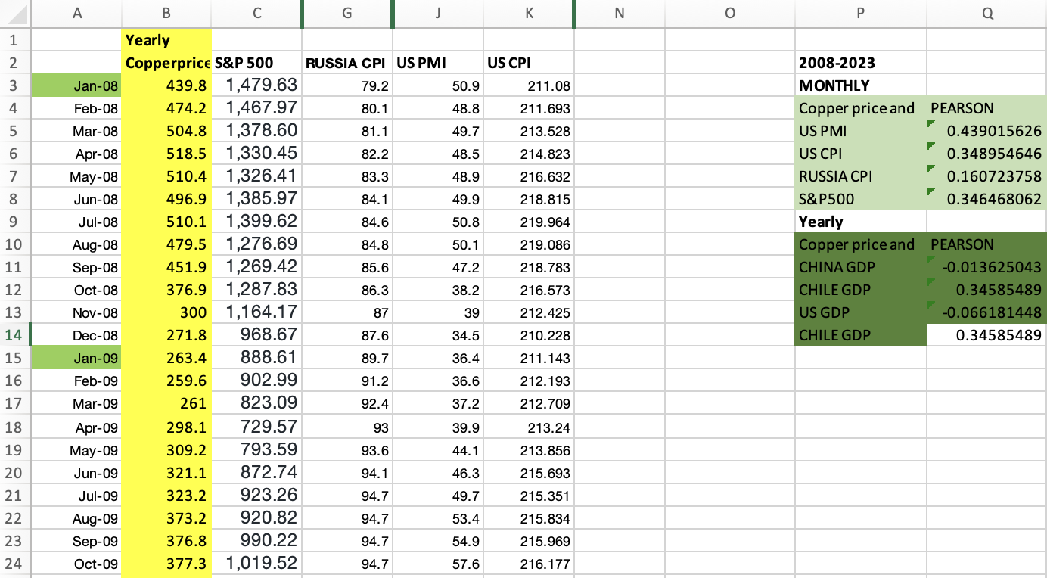The height and width of the screenshot is (578, 1047).
Task: Click the CHILE GDP label in row 14
Action: click(861, 335)
